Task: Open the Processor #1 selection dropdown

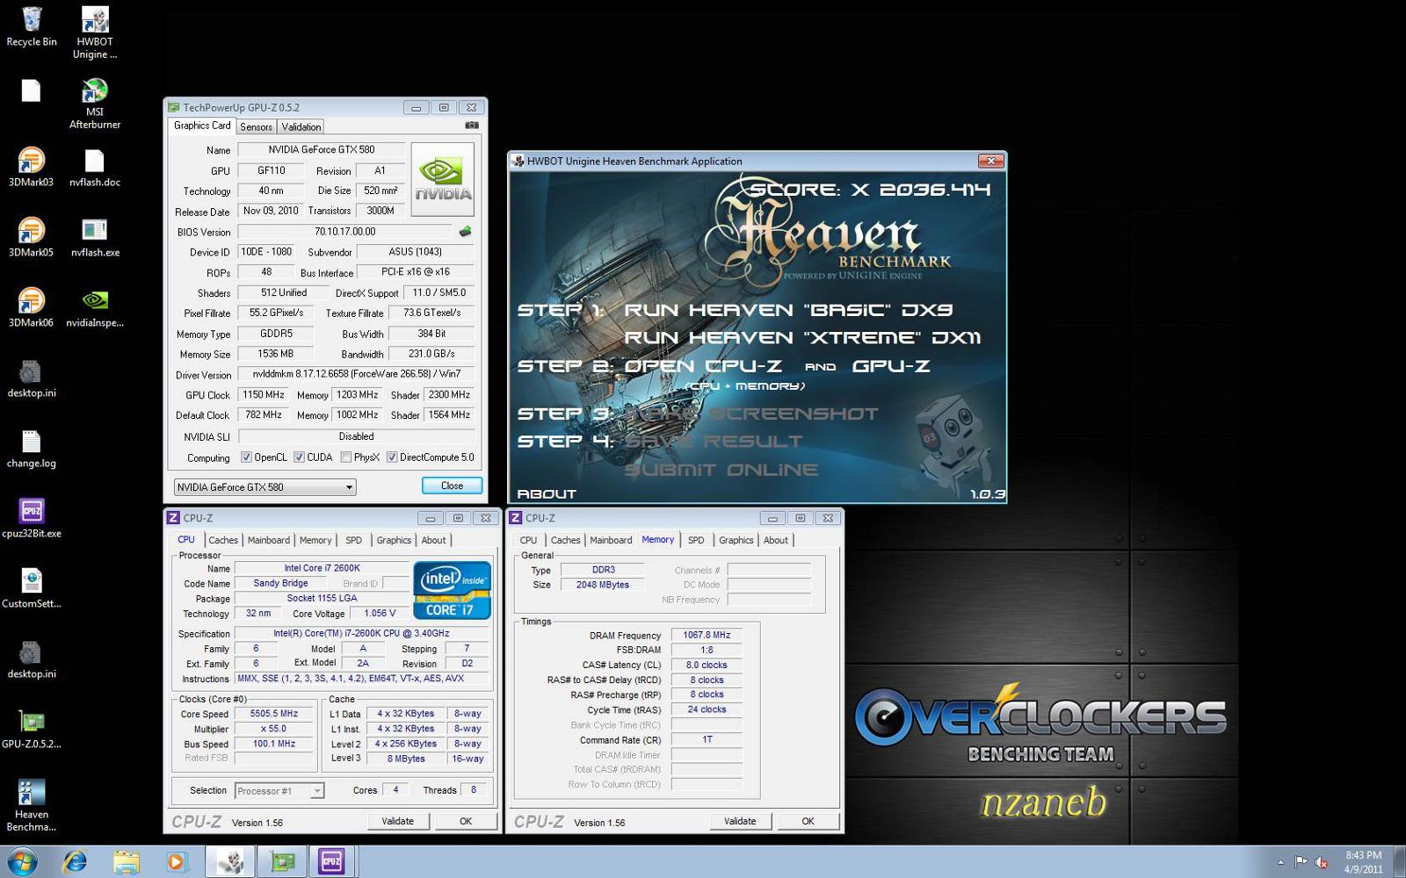Action: click(279, 791)
